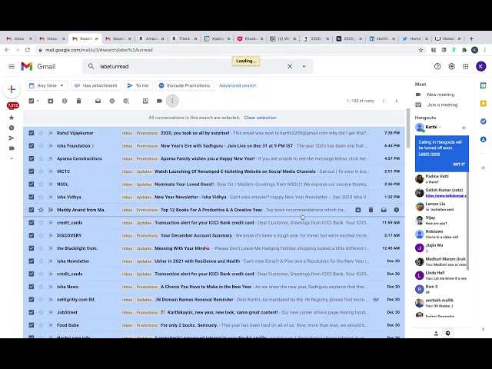Open Google Tasks side panel icon
The width and height of the screenshot is (492, 369).
pos(484,121)
